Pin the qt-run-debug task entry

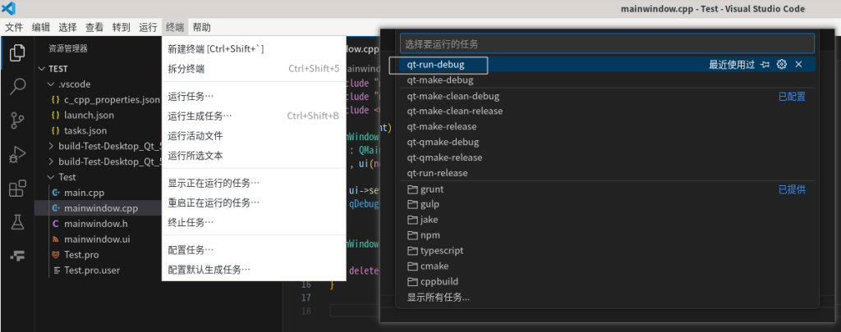[765, 64]
